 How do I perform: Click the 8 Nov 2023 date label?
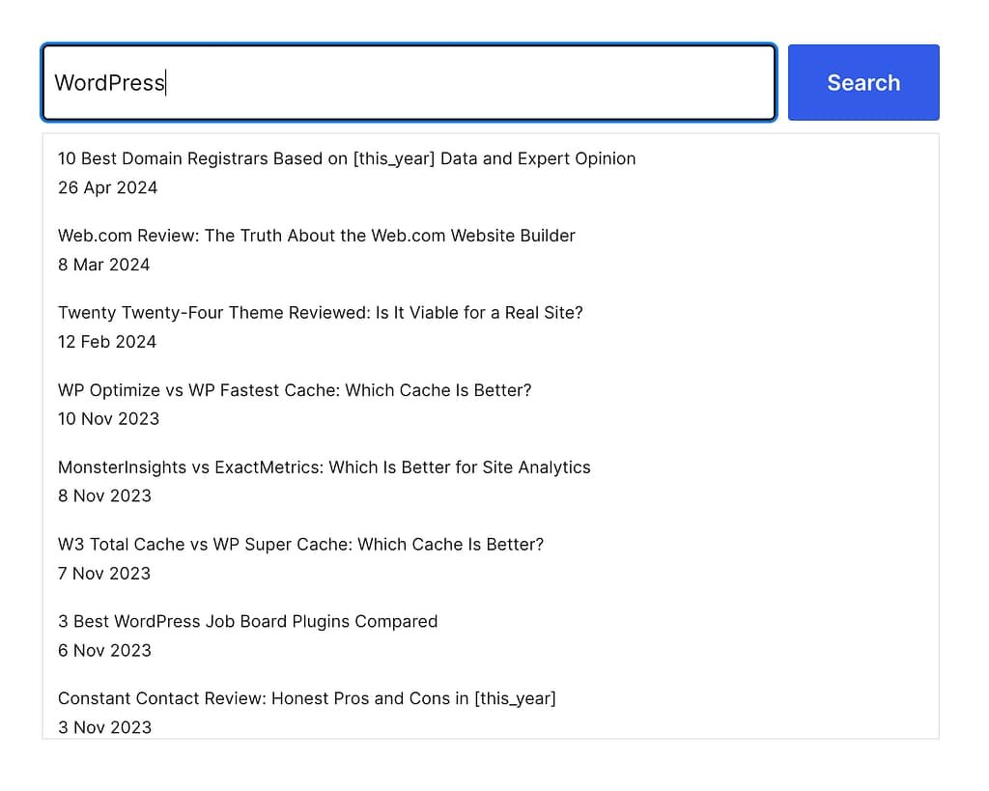[104, 496]
